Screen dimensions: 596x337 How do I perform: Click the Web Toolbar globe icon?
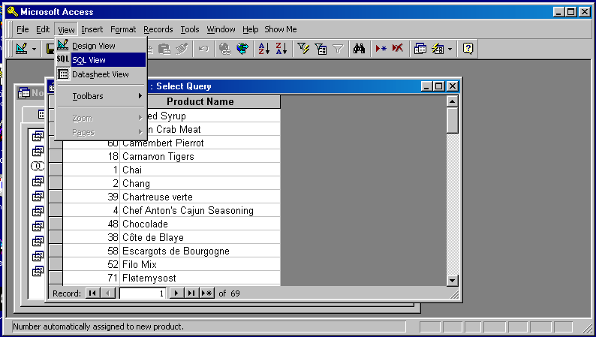(242, 49)
